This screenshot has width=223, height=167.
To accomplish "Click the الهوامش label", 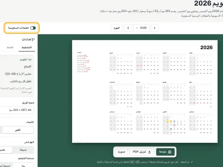I will click(29, 142).
